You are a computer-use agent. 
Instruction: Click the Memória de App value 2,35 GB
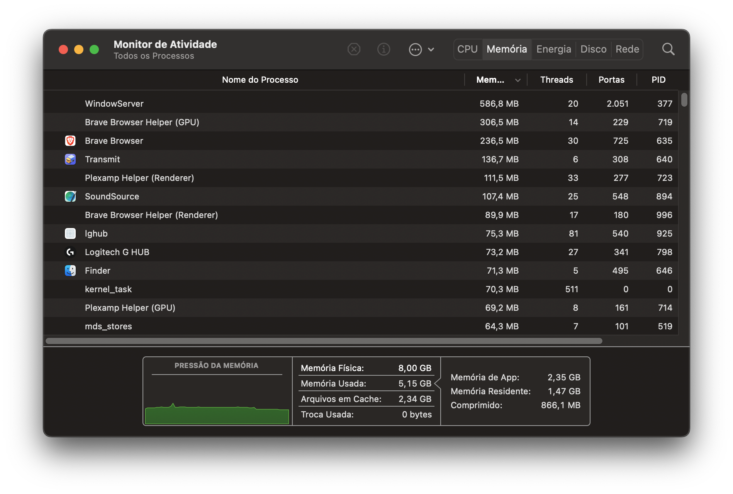pos(564,377)
